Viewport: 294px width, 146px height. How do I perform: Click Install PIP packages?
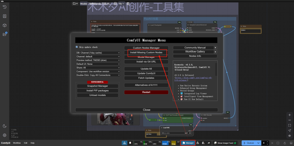97,91
